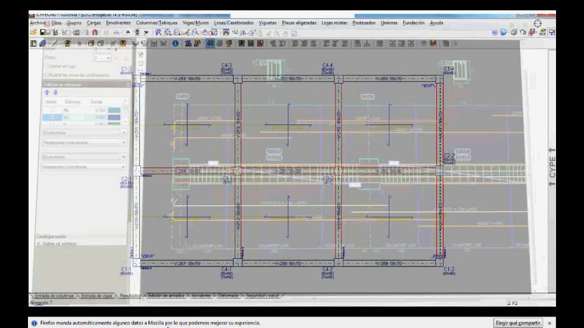Click the red-green frame icon in second toolbar
584x328 pixels.
tap(433, 44)
